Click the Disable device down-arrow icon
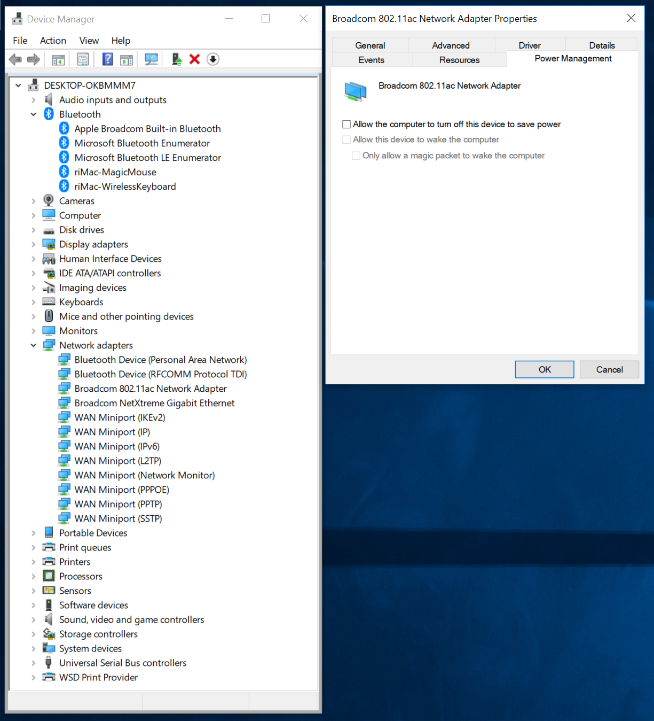Viewport: 654px width, 721px height. point(212,59)
